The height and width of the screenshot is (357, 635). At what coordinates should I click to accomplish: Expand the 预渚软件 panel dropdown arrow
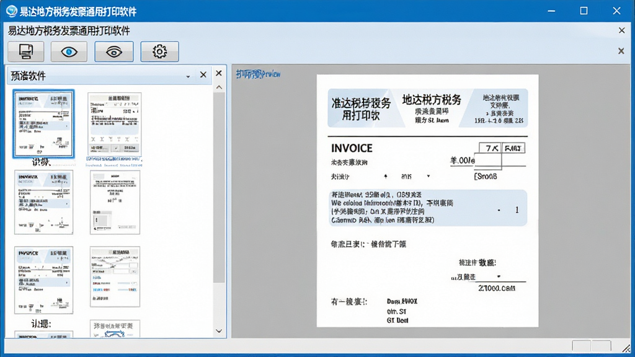click(x=188, y=76)
